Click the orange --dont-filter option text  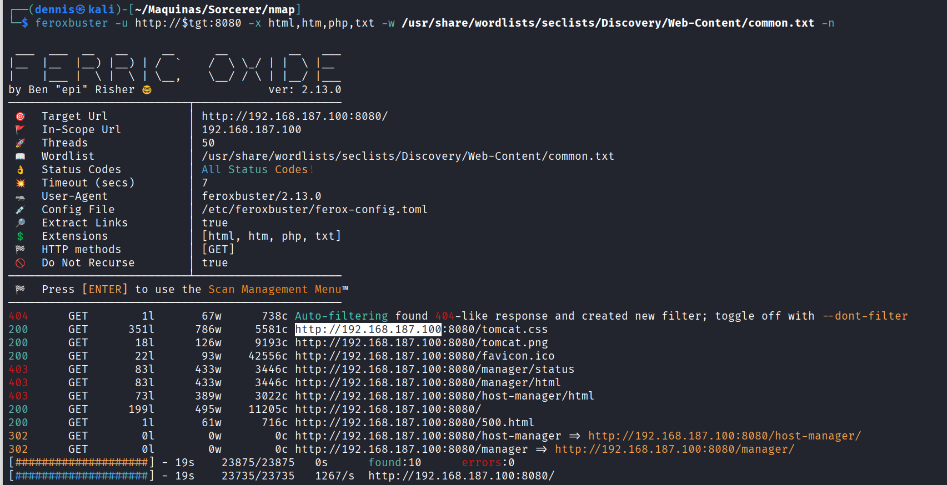(x=865, y=316)
